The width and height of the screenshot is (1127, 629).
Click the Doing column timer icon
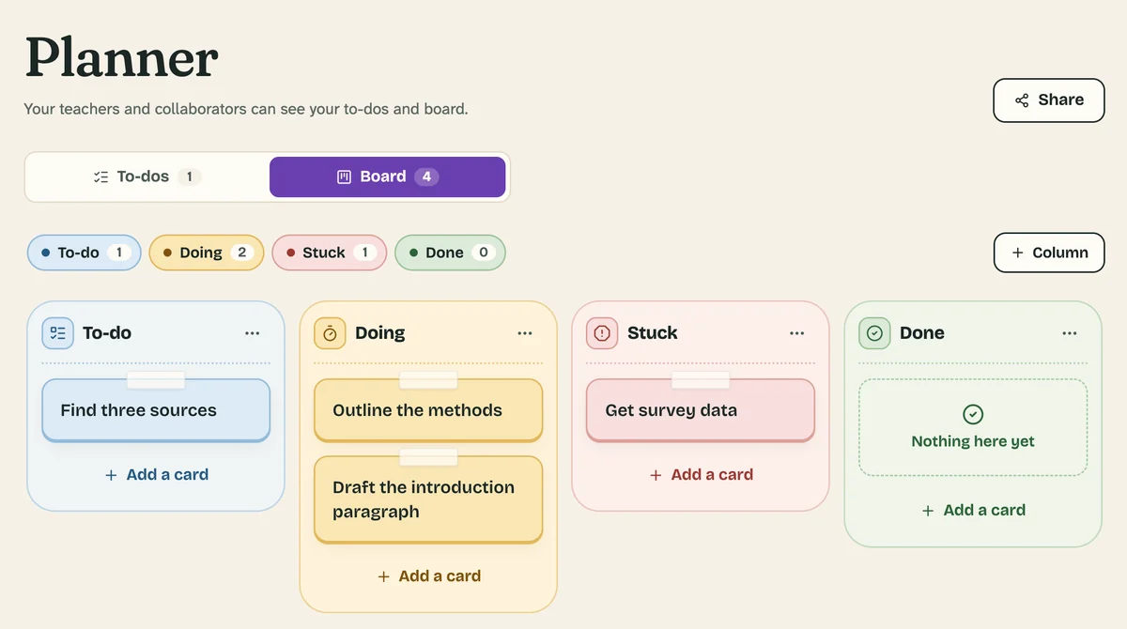pos(330,333)
